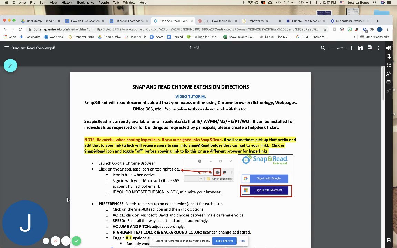397x248 pixels.
Task: Open the Wi-Fi status menu
Action: [286, 2]
